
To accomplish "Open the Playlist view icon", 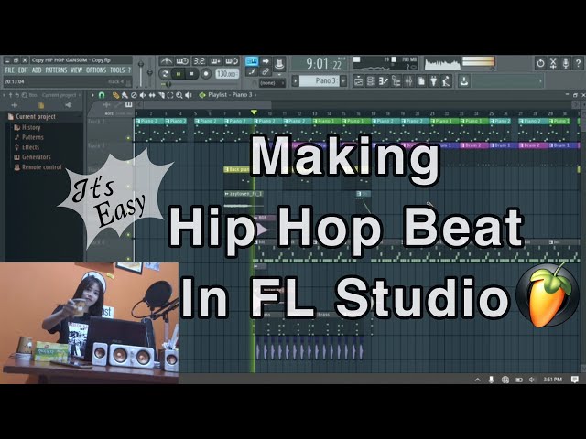I will (358, 81).
